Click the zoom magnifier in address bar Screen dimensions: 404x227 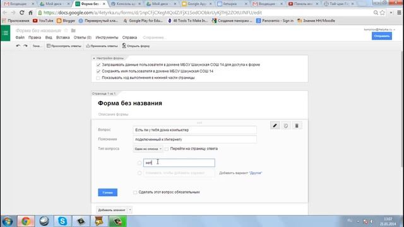tap(376, 13)
